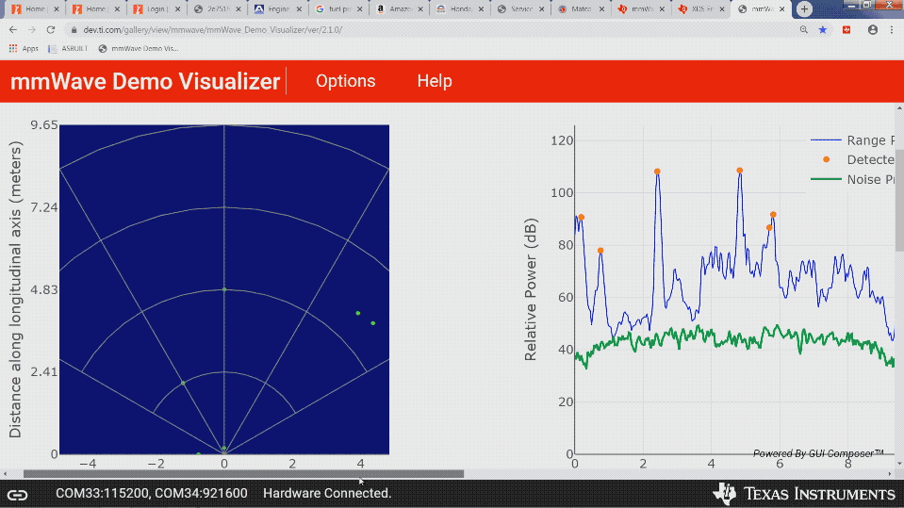Click the browser reload page icon
904x508 pixels.
point(52,29)
